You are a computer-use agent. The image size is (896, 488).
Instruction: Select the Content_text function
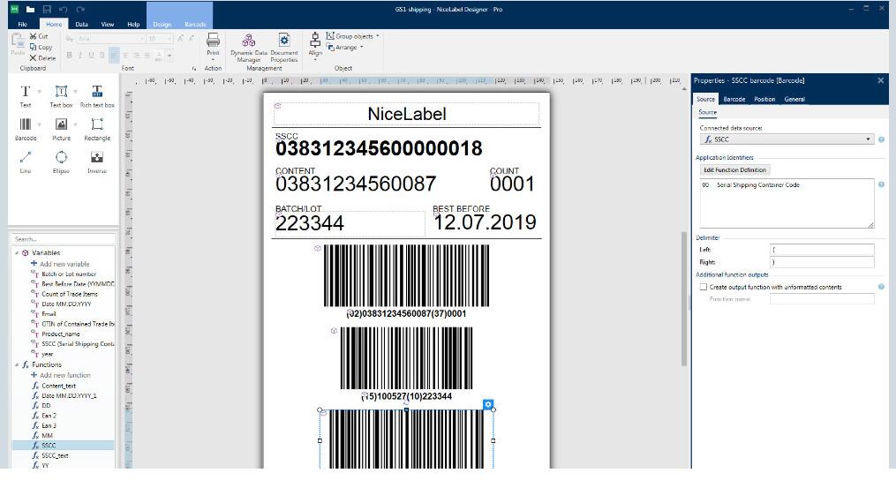click(58, 386)
